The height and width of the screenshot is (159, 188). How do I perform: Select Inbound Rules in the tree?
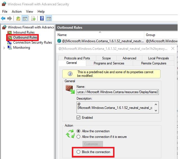[x=24, y=32]
